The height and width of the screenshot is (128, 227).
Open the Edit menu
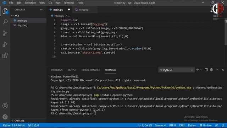coord(19,3)
